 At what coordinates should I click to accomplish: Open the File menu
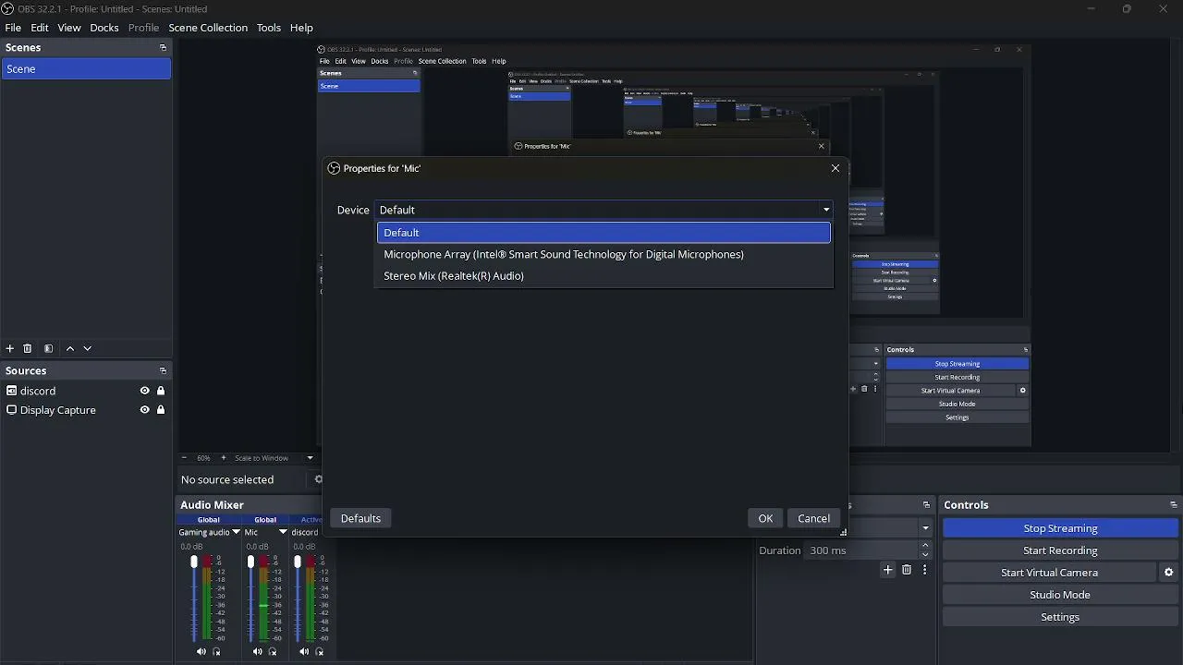[13, 28]
